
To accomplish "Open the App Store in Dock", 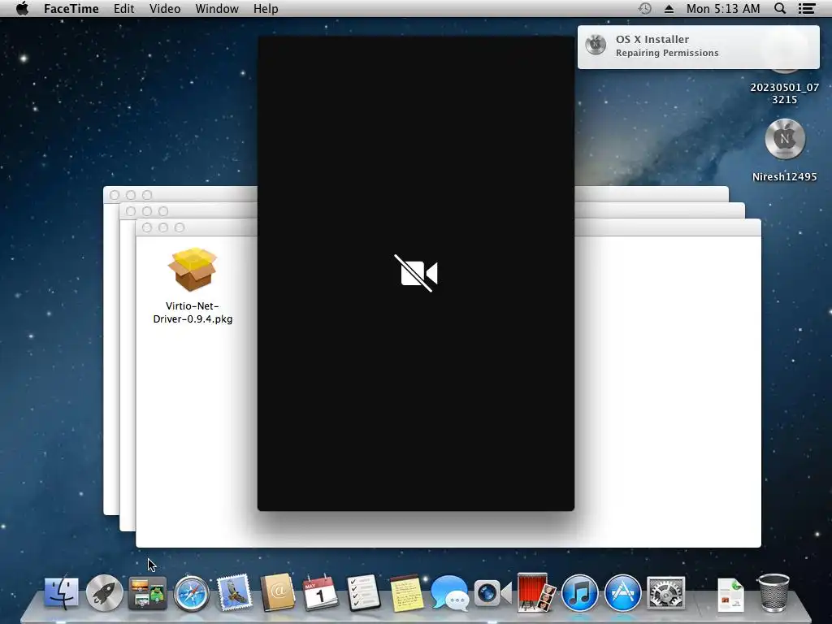I will tap(623, 592).
